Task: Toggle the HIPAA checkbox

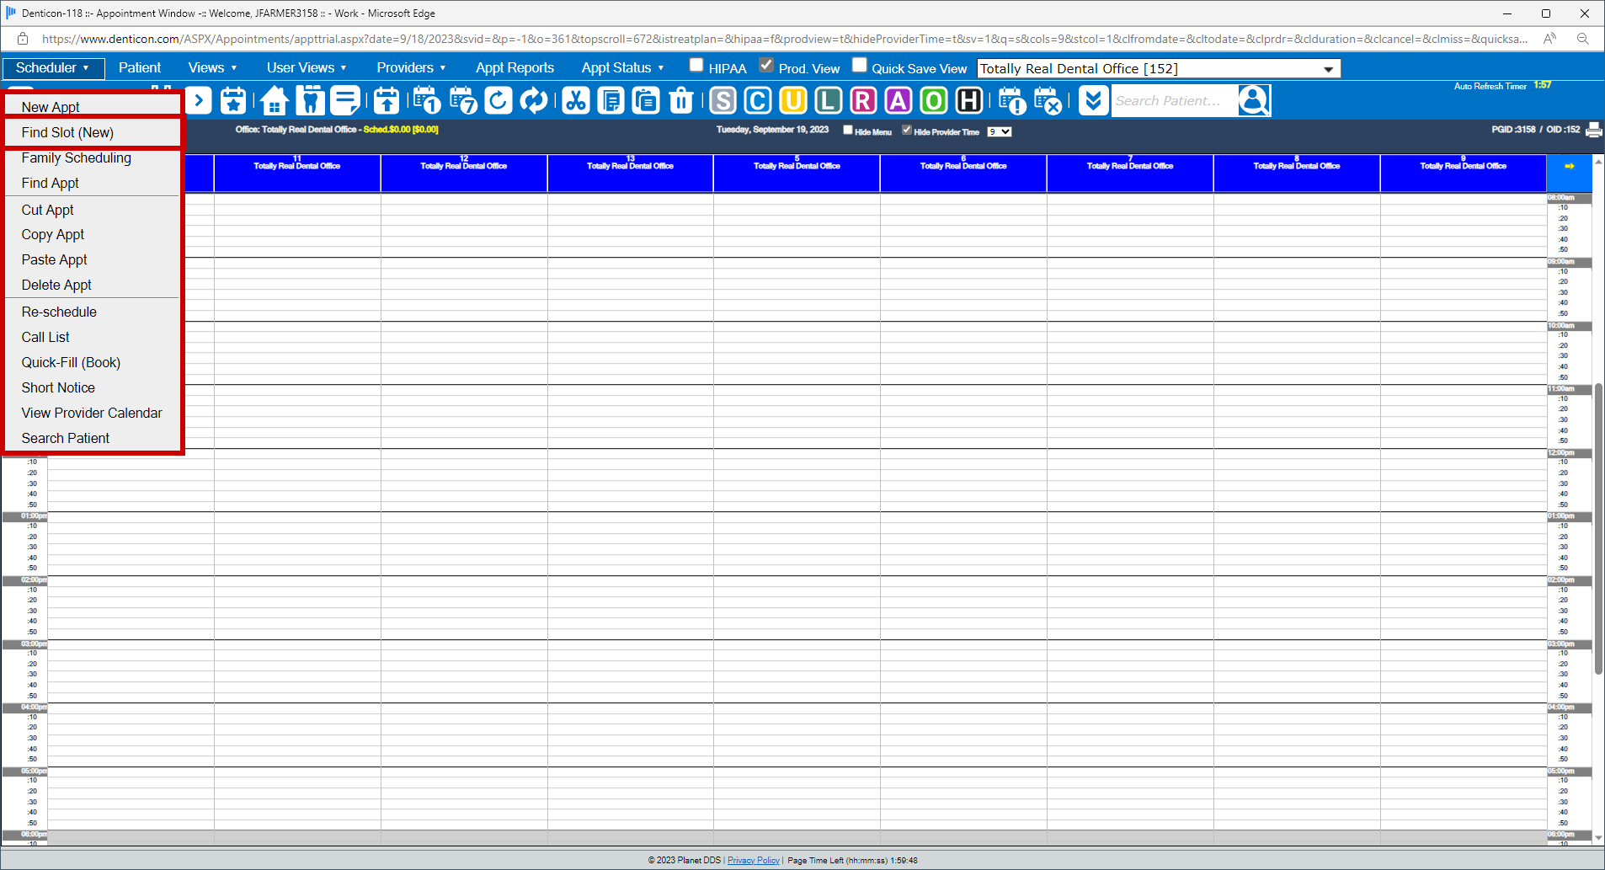Action: tap(696, 65)
